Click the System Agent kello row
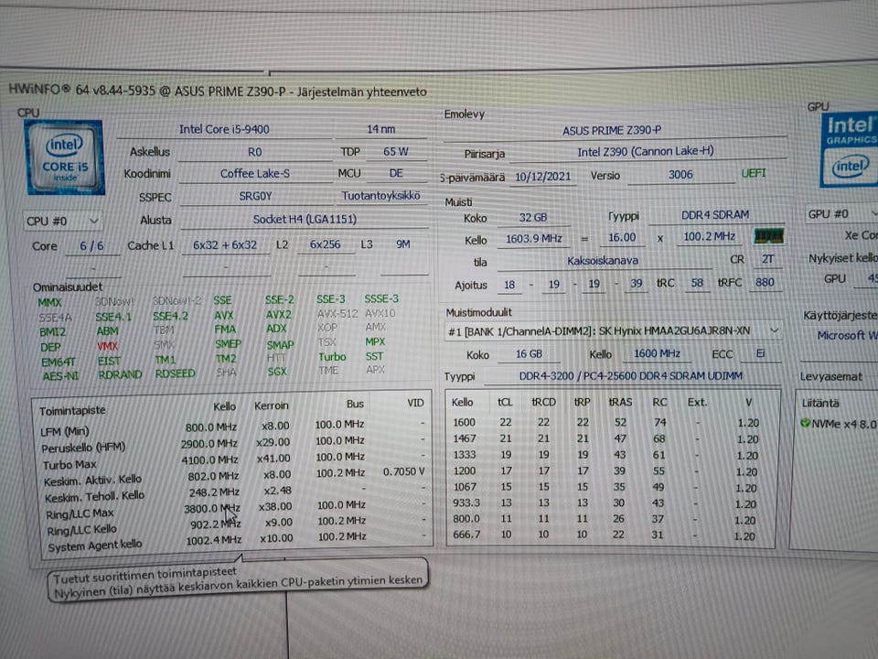The image size is (878, 659). coord(236,541)
